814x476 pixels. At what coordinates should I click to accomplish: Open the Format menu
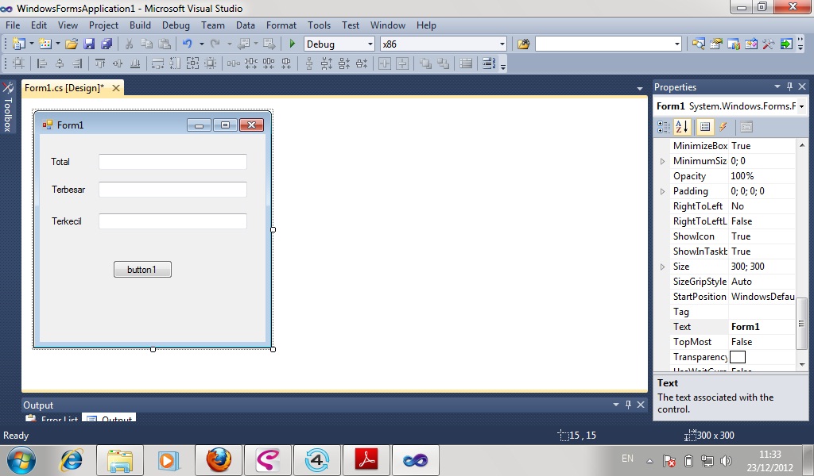tap(281, 25)
